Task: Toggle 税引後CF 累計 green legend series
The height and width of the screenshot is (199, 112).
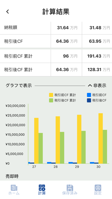Action: 62,100
